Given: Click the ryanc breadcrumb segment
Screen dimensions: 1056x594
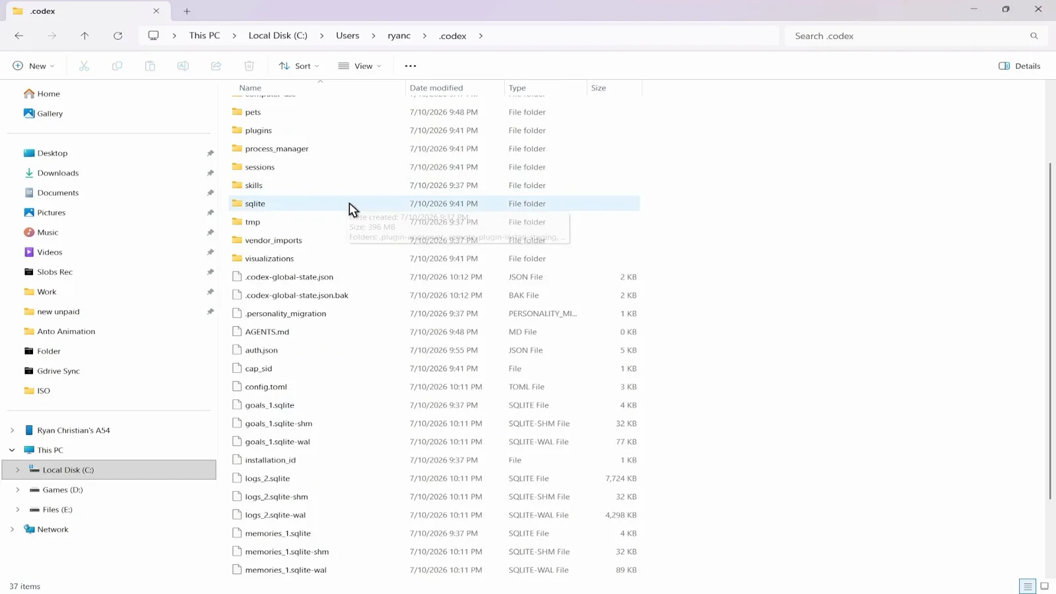Looking at the screenshot, I should tap(399, 36).
